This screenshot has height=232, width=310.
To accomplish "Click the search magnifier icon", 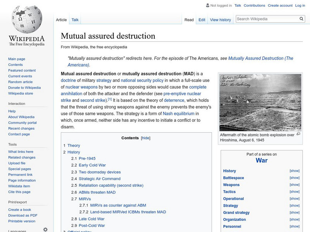I will pyautogui.click(x=301, y=19).
